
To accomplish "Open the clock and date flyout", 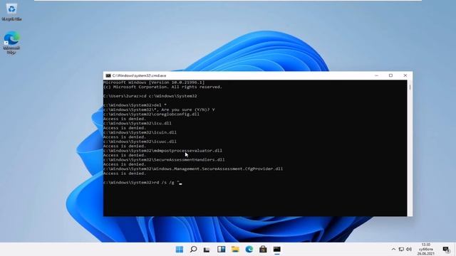I will pos(426,249).
